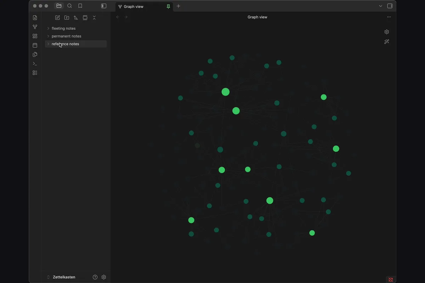Image resolution: width=425 pixels, height=283 pixels.
Task: Change the file sort order
Action: point(76,18)
